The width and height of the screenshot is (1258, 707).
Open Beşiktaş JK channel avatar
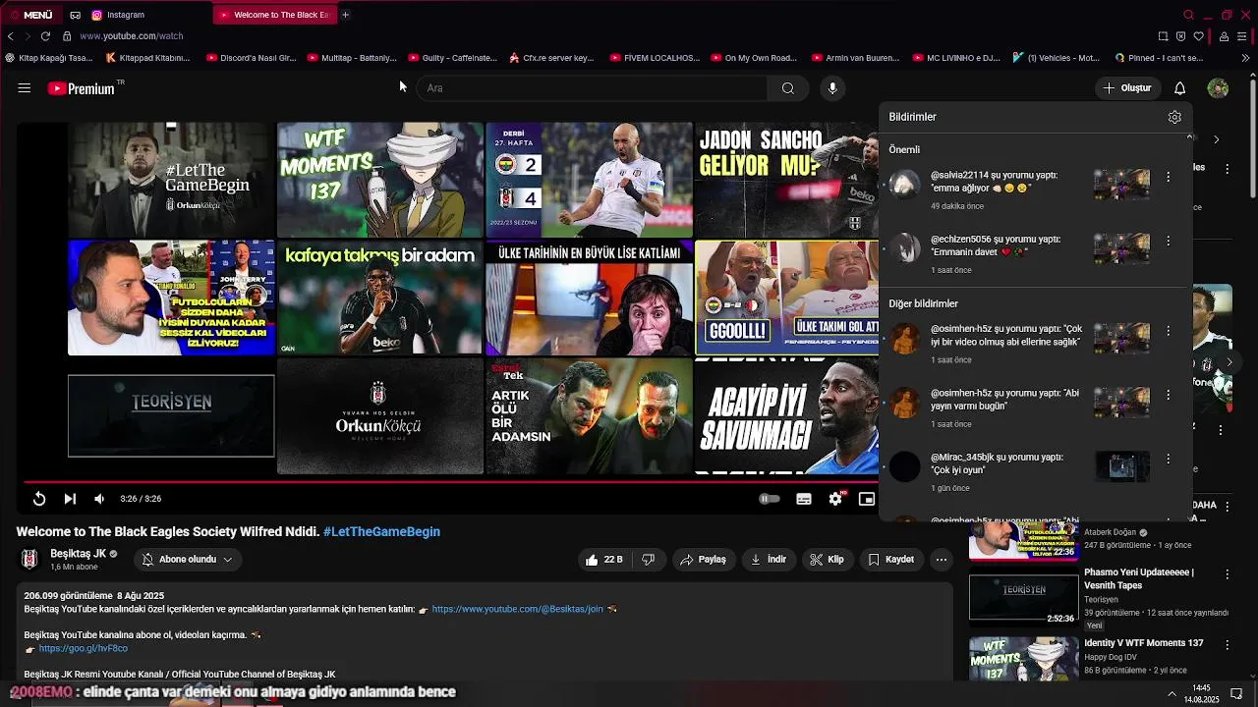pyautogui.click(x=29, y=560)
